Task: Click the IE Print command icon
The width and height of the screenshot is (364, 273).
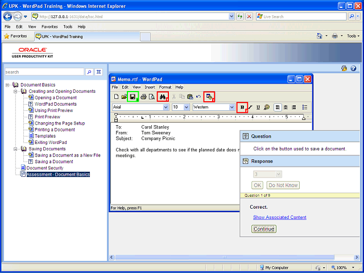Action: point(335,36)
